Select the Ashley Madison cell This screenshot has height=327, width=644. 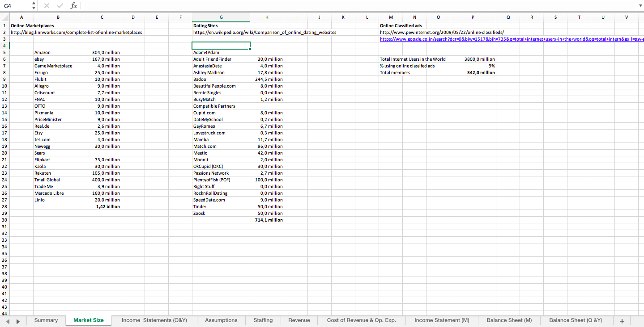pos(221,72)
